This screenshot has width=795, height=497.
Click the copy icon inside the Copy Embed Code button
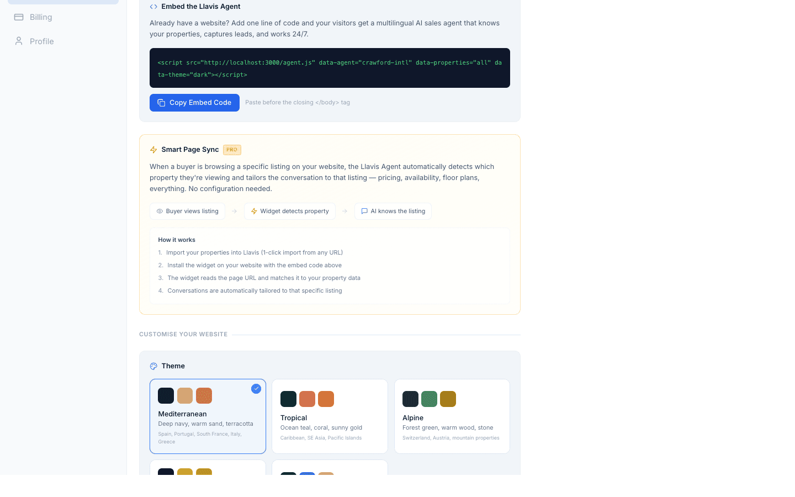(x=161, y=103)
